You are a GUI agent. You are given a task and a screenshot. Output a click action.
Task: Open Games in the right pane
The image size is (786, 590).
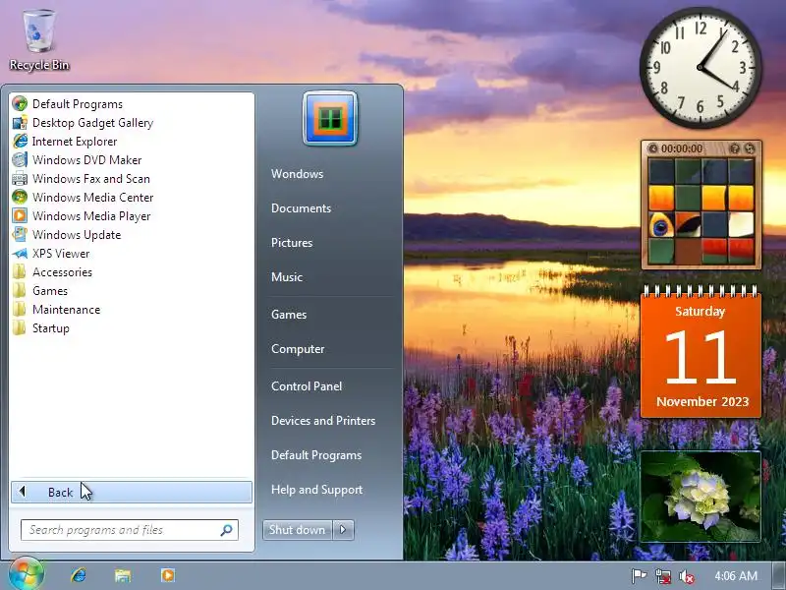(x=289, y=315)
